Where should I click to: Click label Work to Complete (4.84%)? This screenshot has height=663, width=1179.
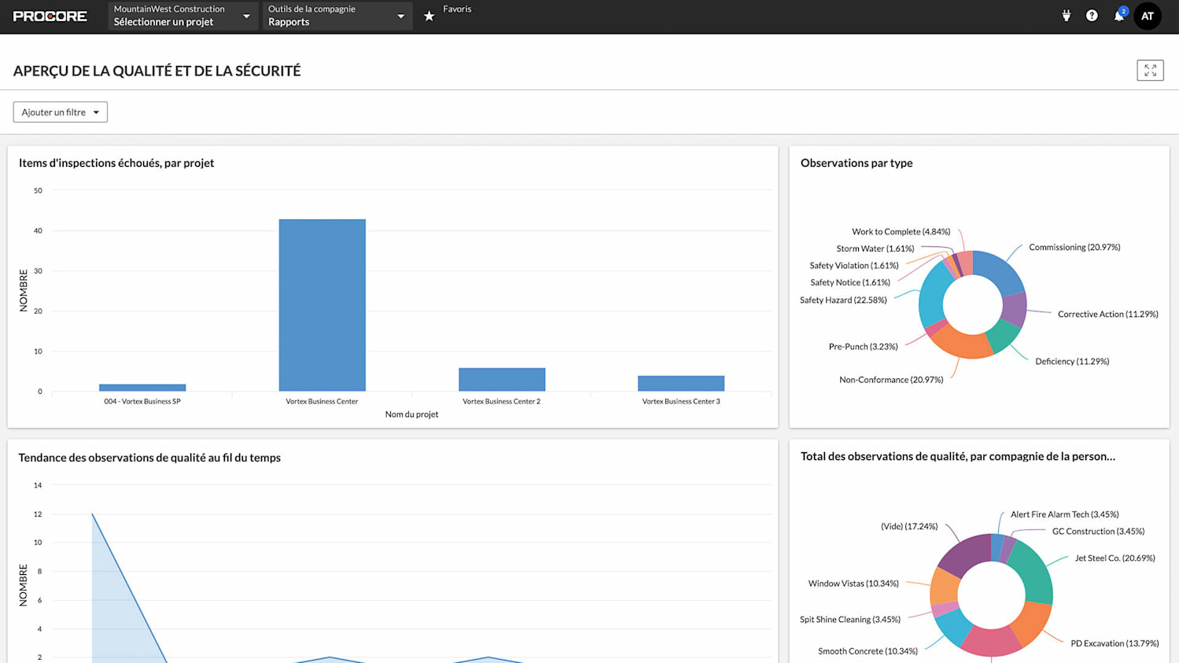click(x=901, y=231)
